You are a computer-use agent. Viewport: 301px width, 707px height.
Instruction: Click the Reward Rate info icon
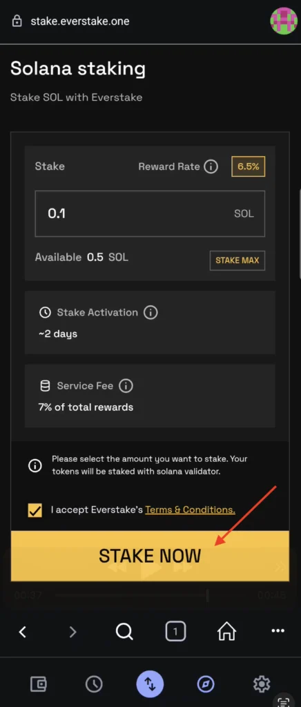tap(211, 166)
